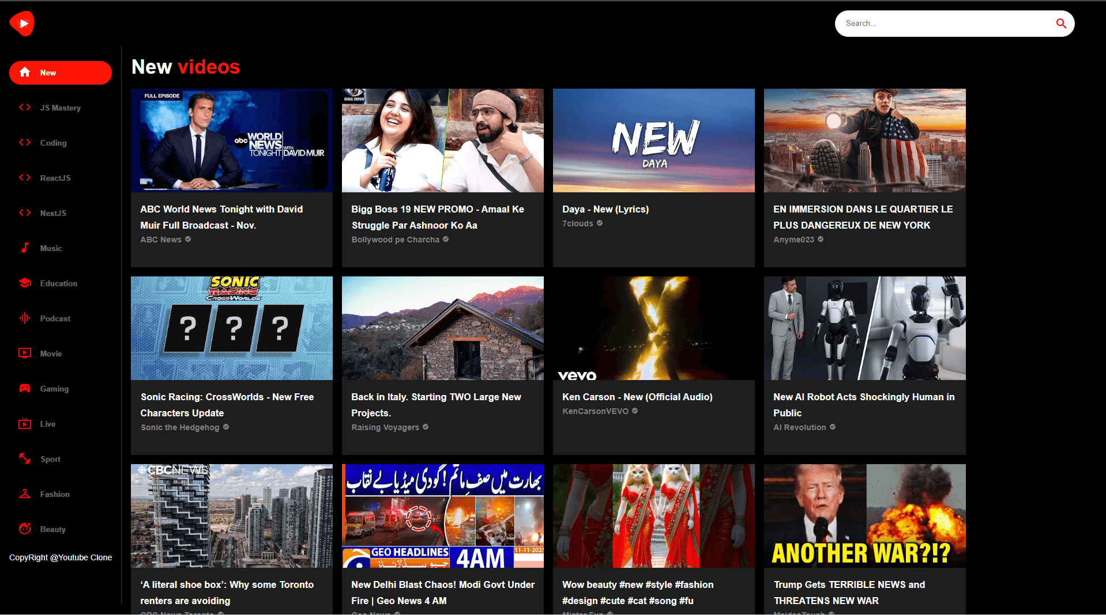Play the Italy stone house thumbnail
Screen dimensions: 1106x615
click(443, 328)
